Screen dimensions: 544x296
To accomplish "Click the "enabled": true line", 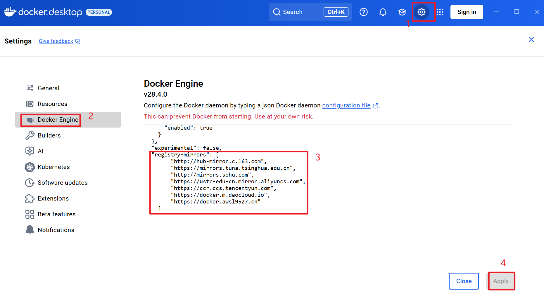I will coord(188,128).
